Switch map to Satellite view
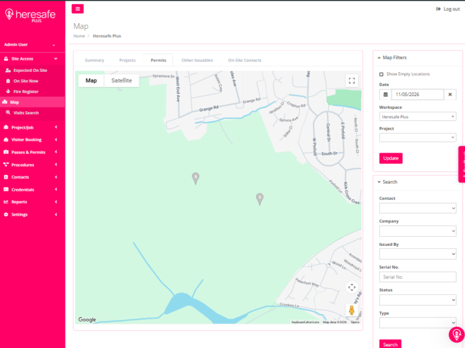This screenshot has width=465, height=348. click(x=122, y=80)
